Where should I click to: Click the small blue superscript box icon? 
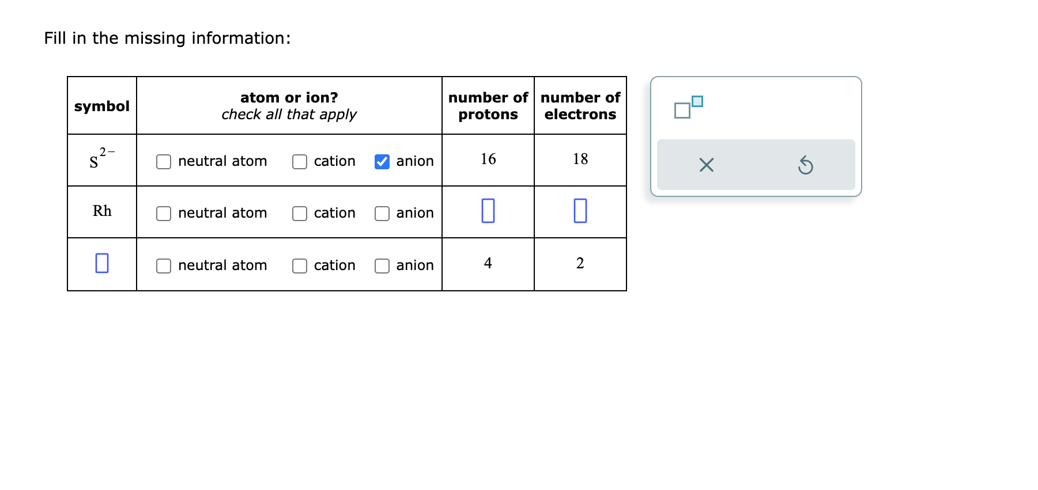(x=697, y=101)
